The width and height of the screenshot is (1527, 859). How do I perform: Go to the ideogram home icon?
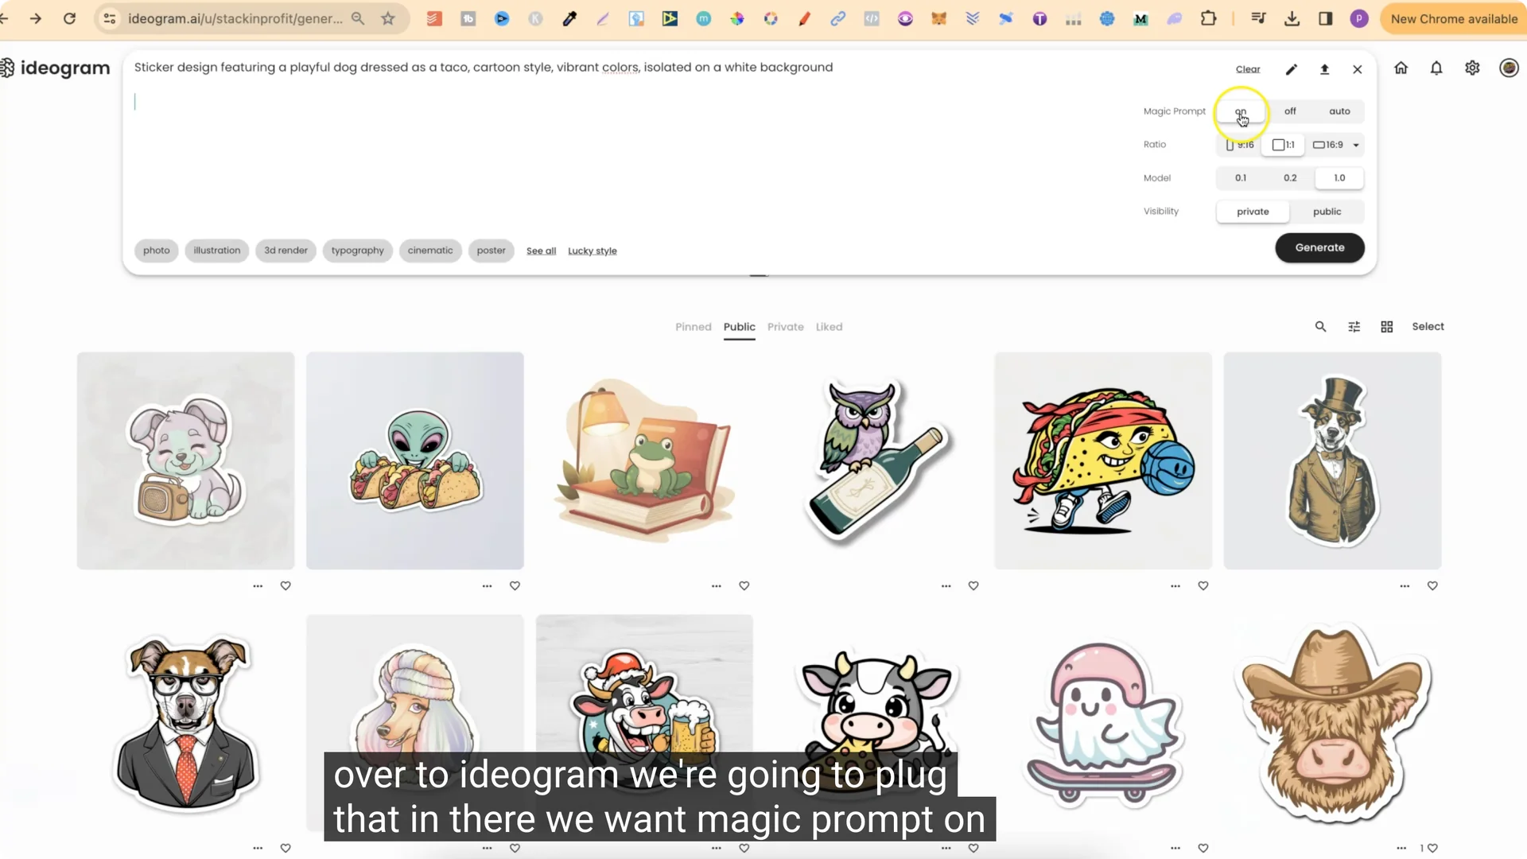pyautogui.click(x=1401, y=68)
